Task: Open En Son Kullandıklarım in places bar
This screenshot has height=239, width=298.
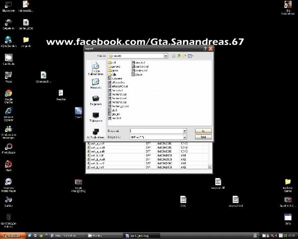Action: (96, 68)
